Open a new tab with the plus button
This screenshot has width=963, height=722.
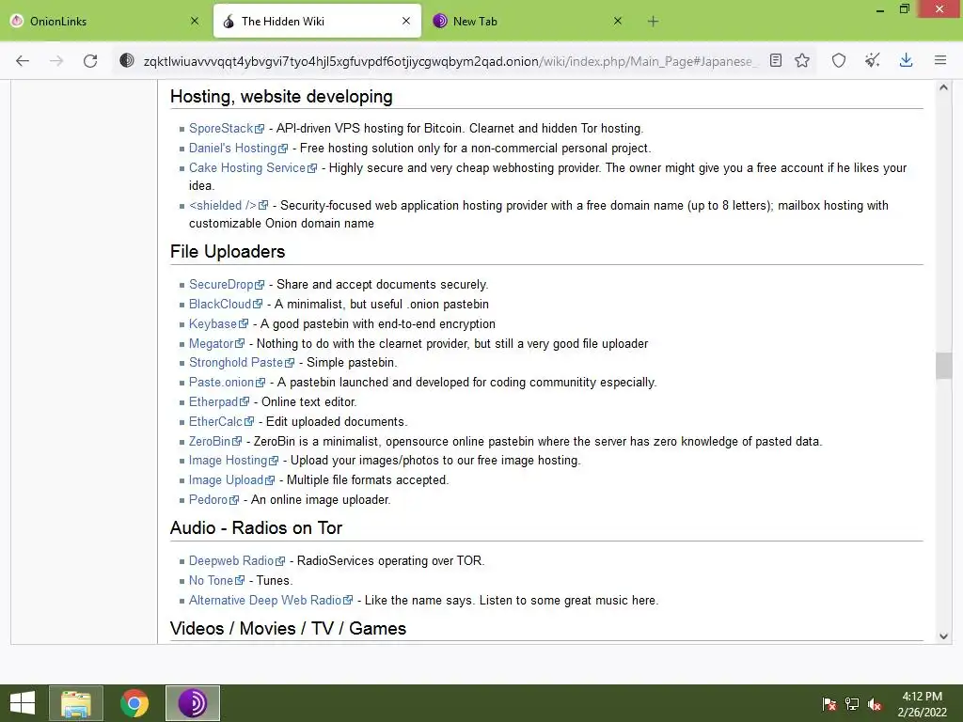pyautogui.click(x=653, y=22)
